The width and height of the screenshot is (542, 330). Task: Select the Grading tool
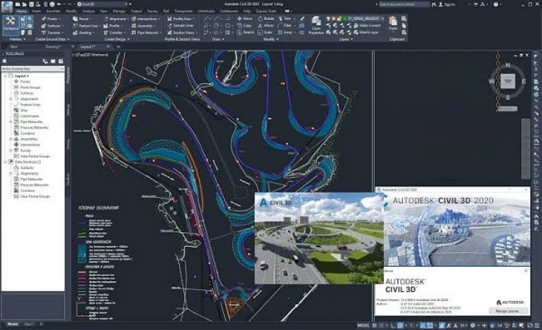[83, 32]
